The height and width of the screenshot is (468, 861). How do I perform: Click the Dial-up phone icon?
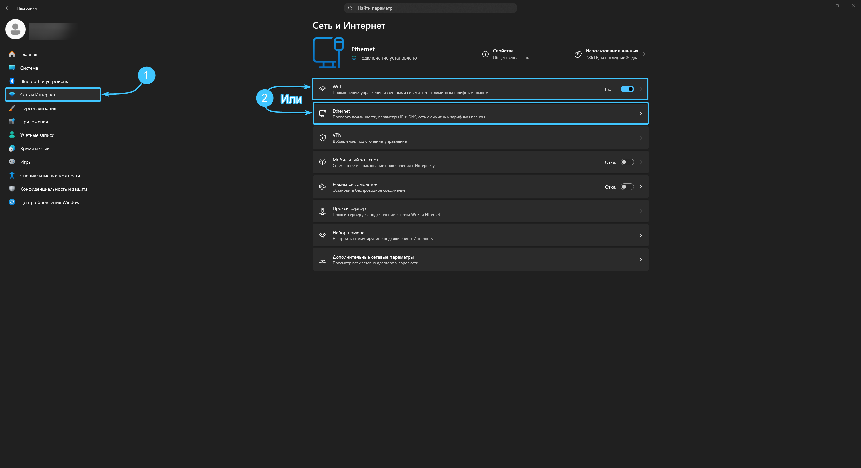coord(322,235)
